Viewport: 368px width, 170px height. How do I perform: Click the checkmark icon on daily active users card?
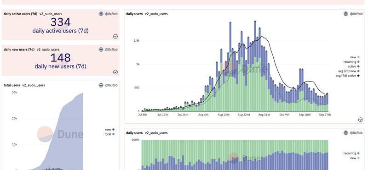click(x=115, y=37)
